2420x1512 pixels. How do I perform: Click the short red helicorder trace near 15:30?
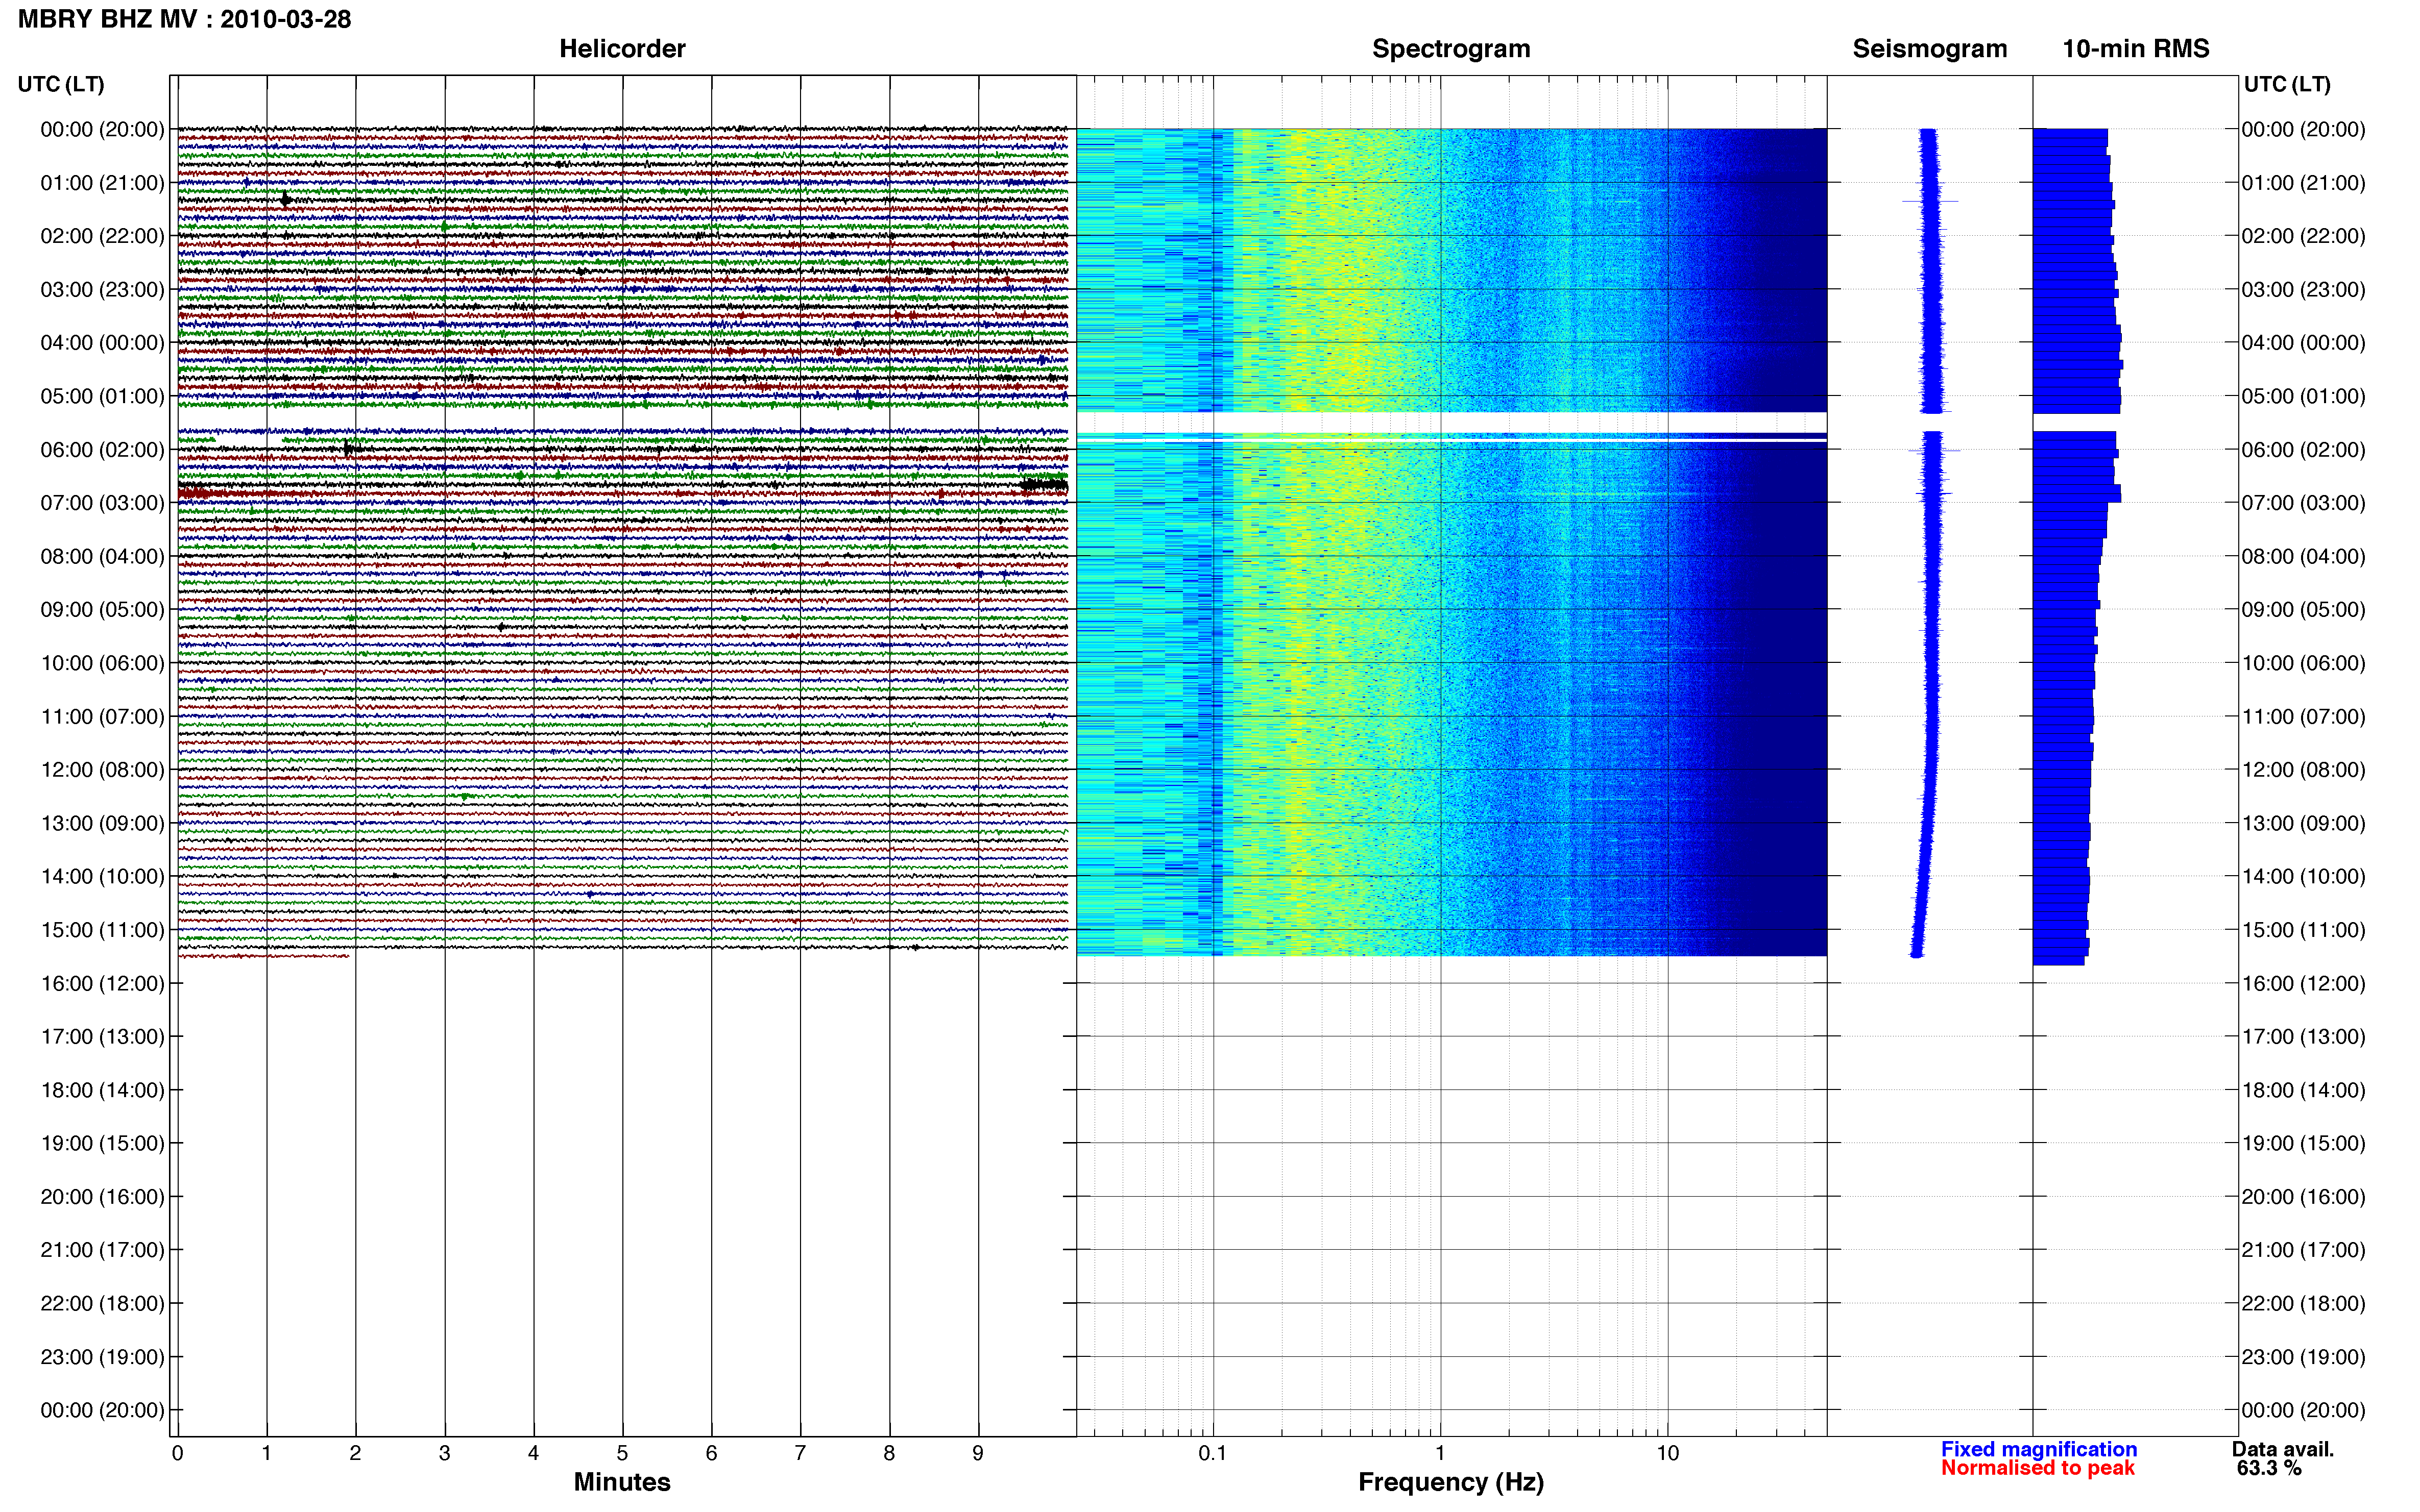[x=264, y=956]
